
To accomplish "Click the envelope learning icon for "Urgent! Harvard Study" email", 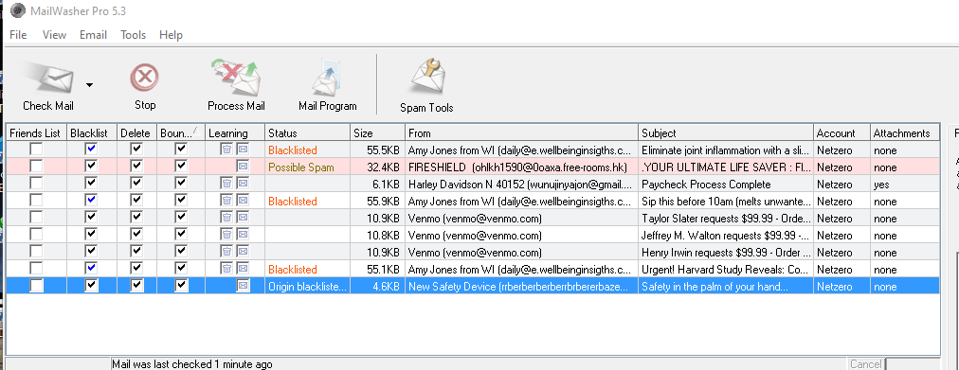I will [x=243, y=269].
